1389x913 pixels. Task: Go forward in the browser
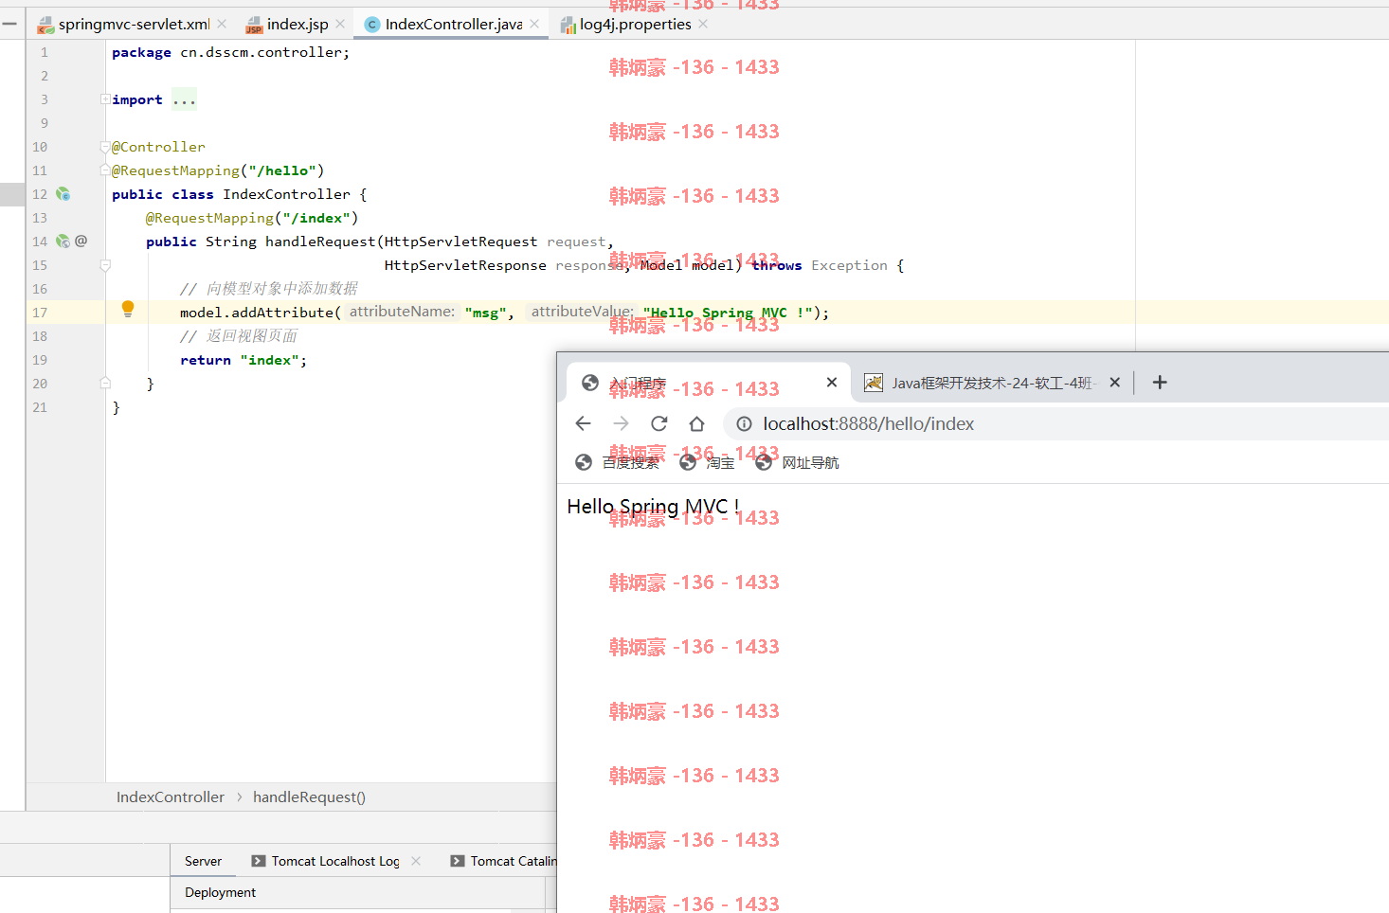(621, 423)
